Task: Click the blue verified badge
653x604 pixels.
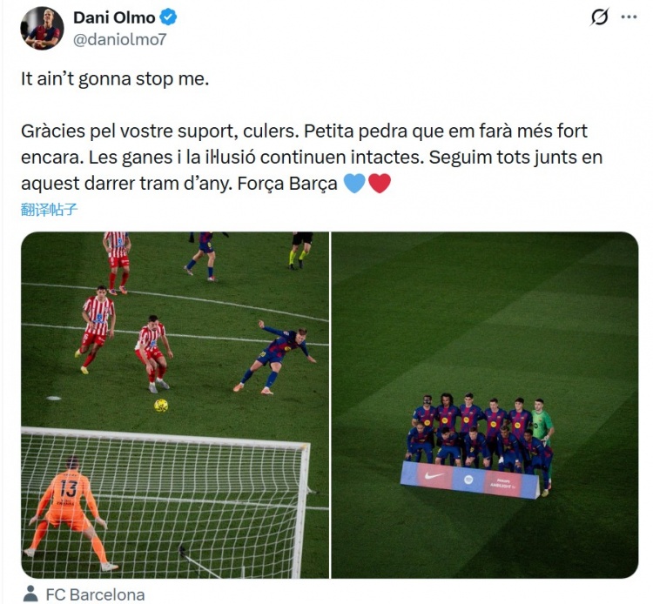Action: tap(169, 17)
